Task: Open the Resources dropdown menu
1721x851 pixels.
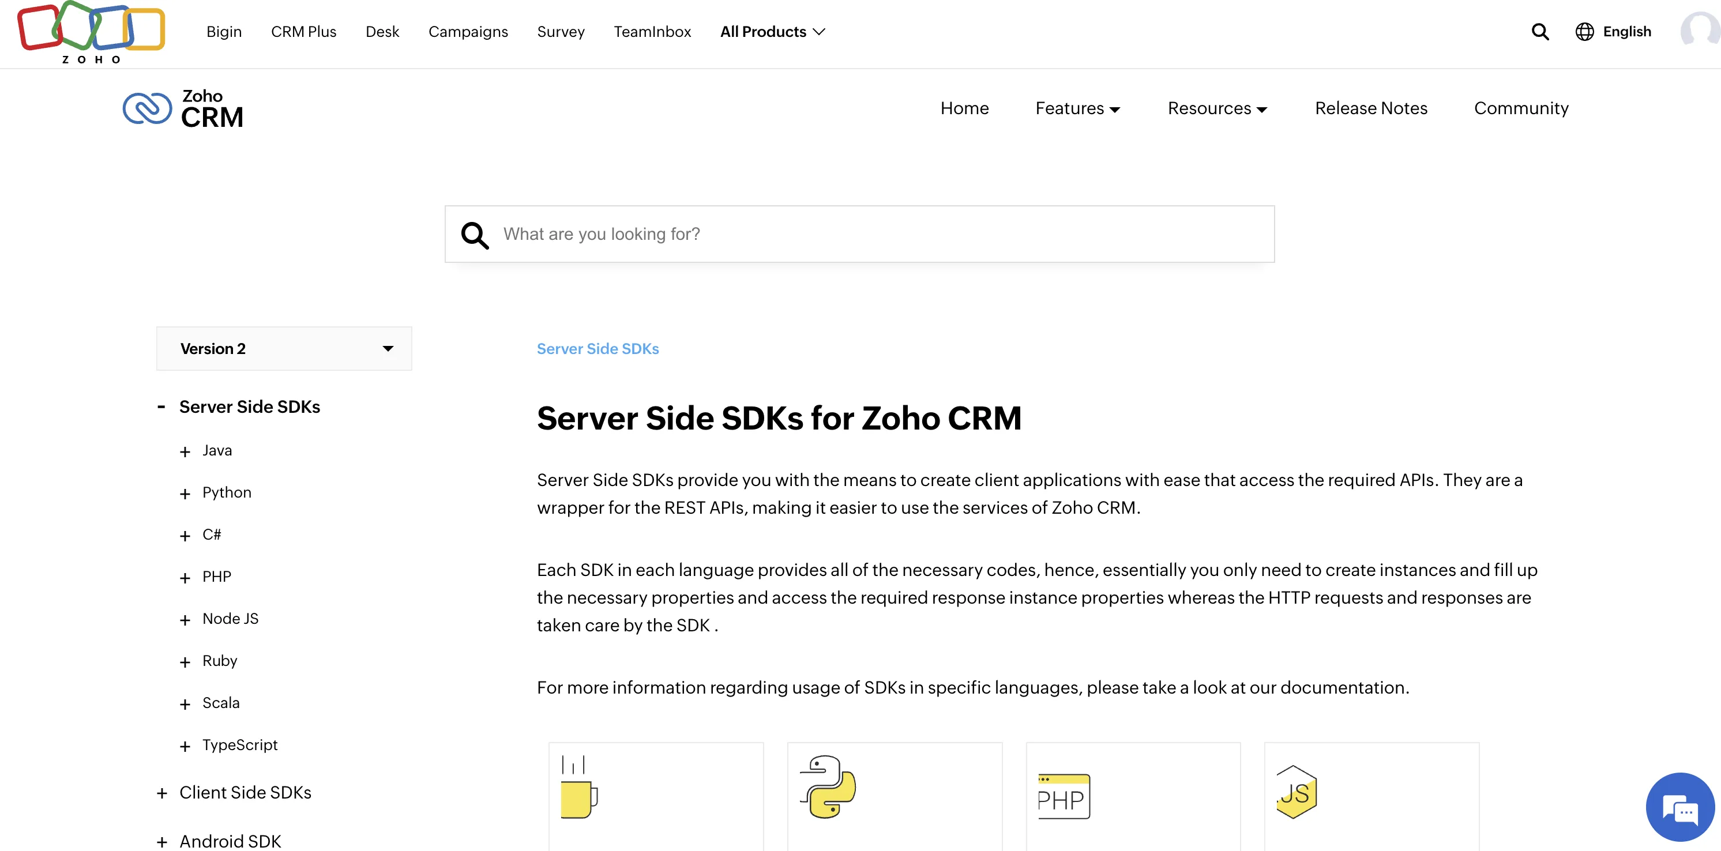Action: (x=1218, y=108)
